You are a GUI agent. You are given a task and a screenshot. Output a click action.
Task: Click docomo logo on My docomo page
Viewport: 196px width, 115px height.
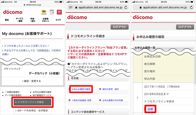13,12
